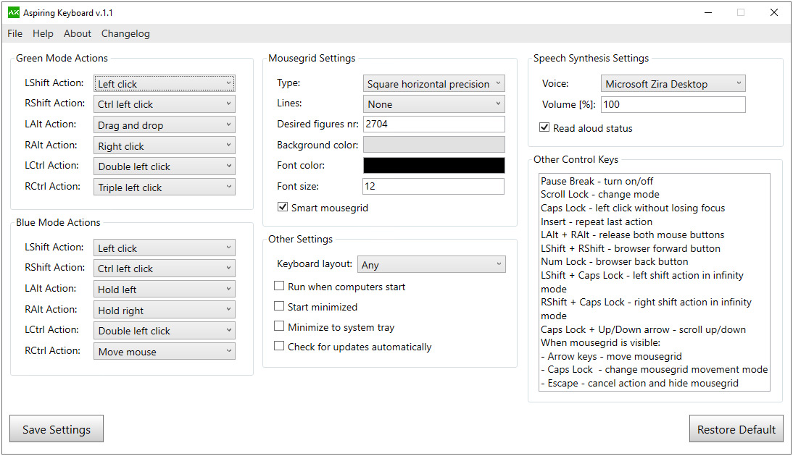Click 'Insert - repeat last action' line
Image resolution: width=793 pixels, height=456 pixels.
597,221
